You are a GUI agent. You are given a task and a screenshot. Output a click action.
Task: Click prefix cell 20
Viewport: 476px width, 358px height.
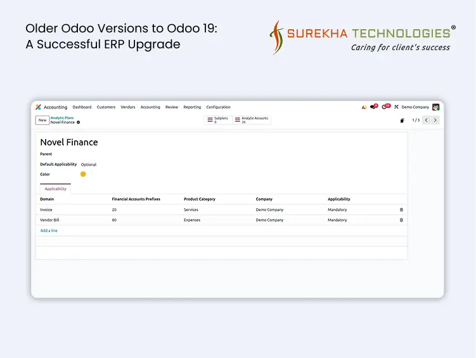114,209
